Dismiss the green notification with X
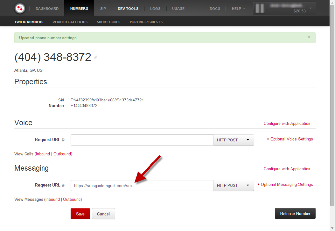Image resolution: width=335 pixels, height=231 pixels. 309,37
